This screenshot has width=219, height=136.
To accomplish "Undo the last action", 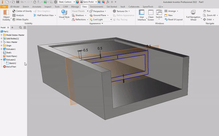I will tap(22, 2).
